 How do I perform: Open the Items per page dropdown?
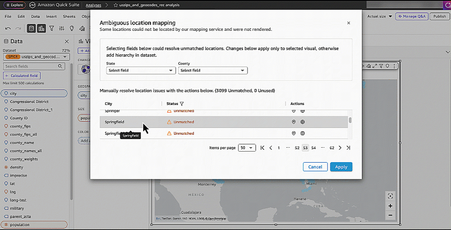click(247, 148)
